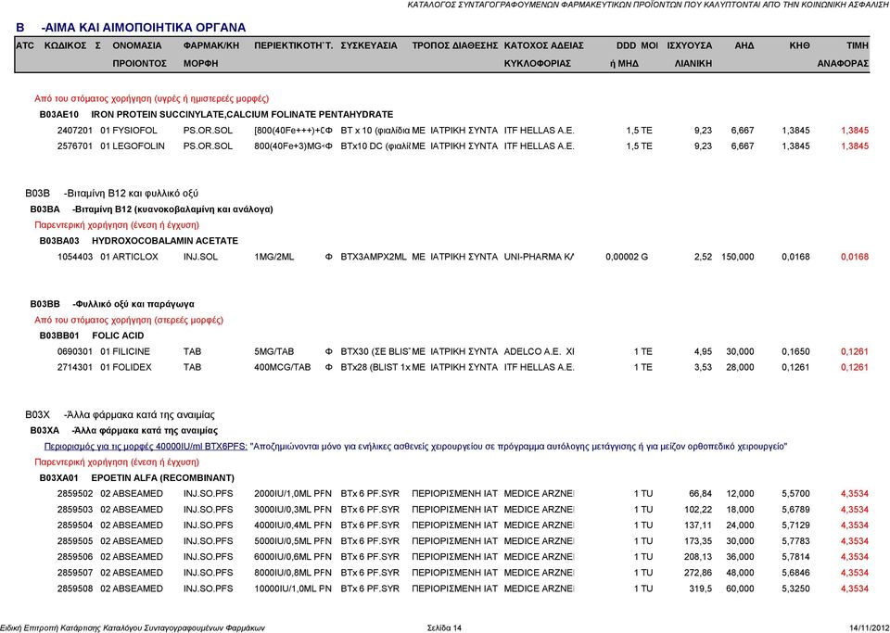The height and width of the screenshot is (633, 890).
Task: Select the 'Φυλλικό οξύ και παράγωγα' heading
Action: (x=133, y=304)
